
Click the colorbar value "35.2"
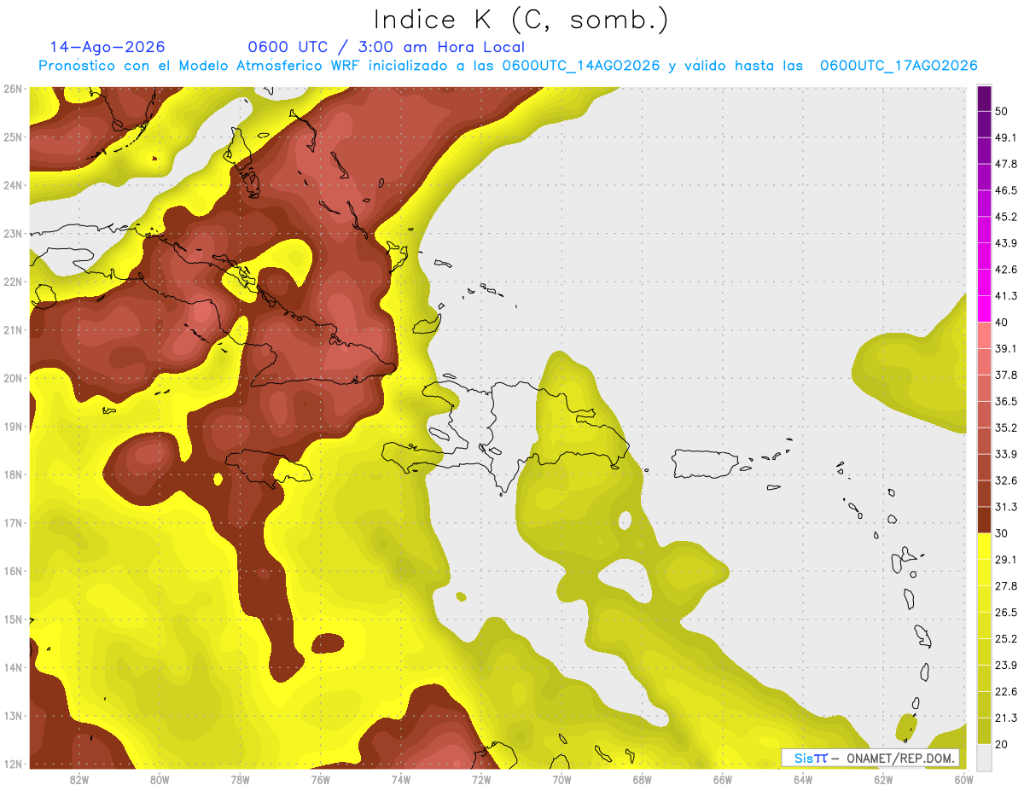pyautogui.click(x=1006, y=427)
